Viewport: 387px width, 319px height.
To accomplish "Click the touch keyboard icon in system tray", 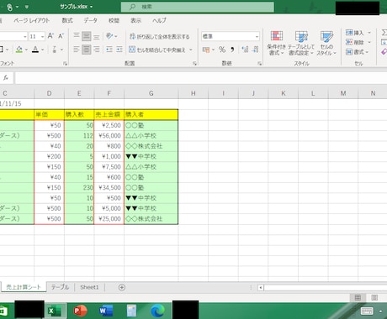I will click(367, 311).
